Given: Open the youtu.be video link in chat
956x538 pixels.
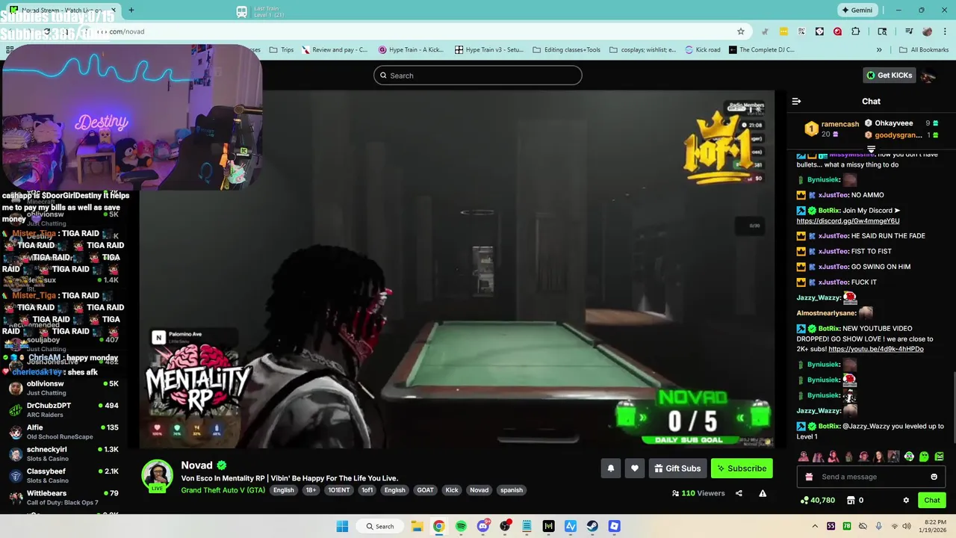Looking at the screenshot, I should (x=876, y=349).
